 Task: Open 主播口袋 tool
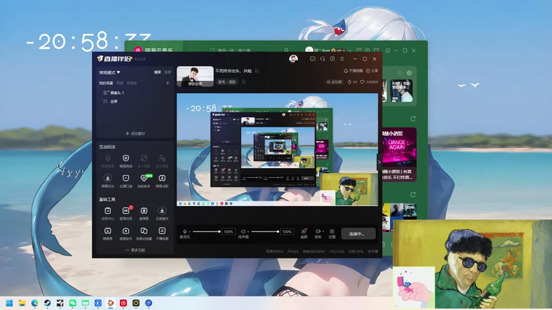coord(126,180)
